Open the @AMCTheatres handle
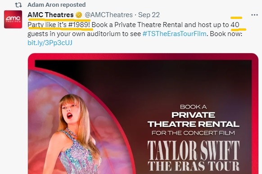The image size is (262, 174). 108,15
